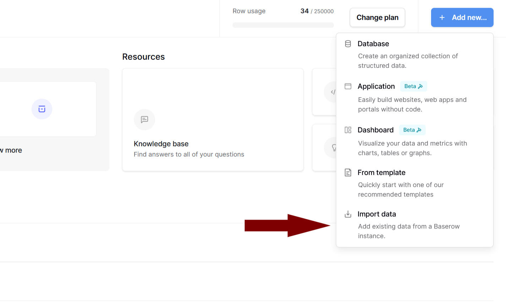Click the lightbulb resource icon
The width and height of the screenshot is (506, 308).
pyautogui.click(x=332, y=147)
